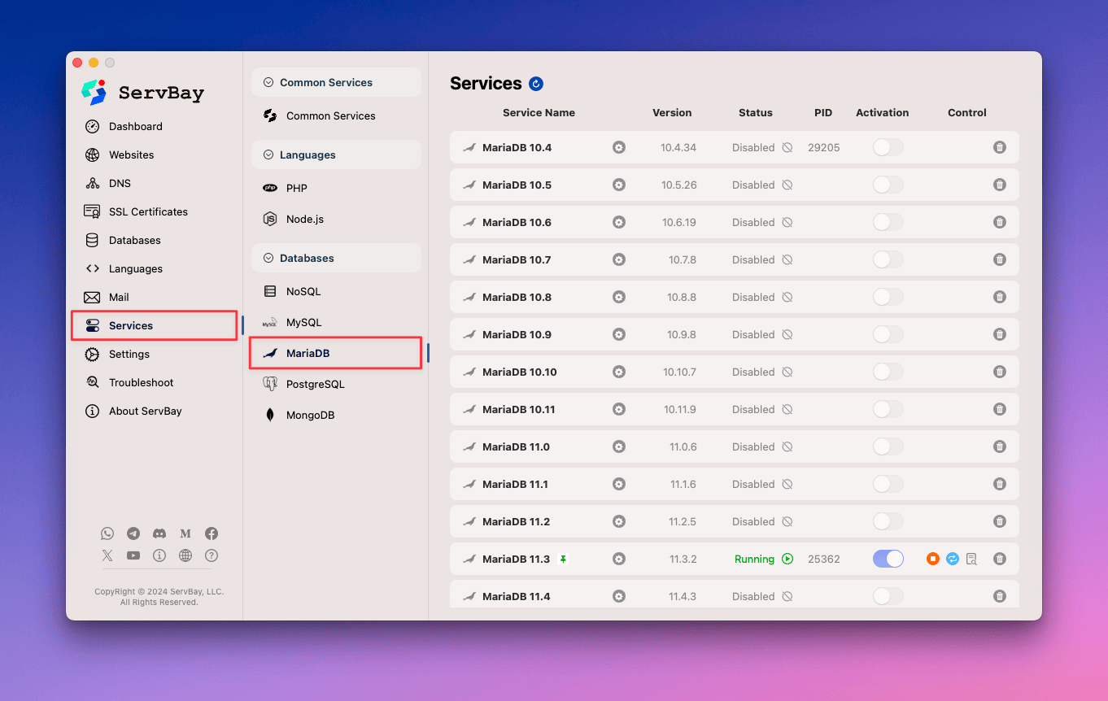The image size is (1108, 701).
Task: Collapse the Common Services section
Action: click(268, 82)
